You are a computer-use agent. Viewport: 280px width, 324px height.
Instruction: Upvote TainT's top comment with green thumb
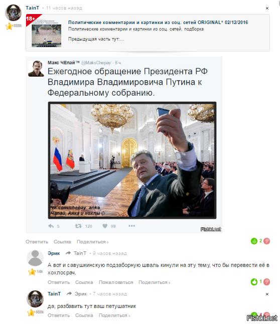point(254,241)
